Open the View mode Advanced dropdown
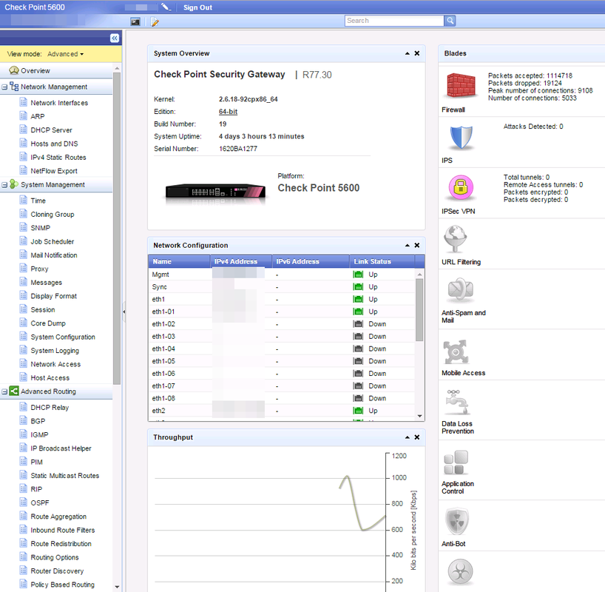The image size is (605, 592). point(65,54)
